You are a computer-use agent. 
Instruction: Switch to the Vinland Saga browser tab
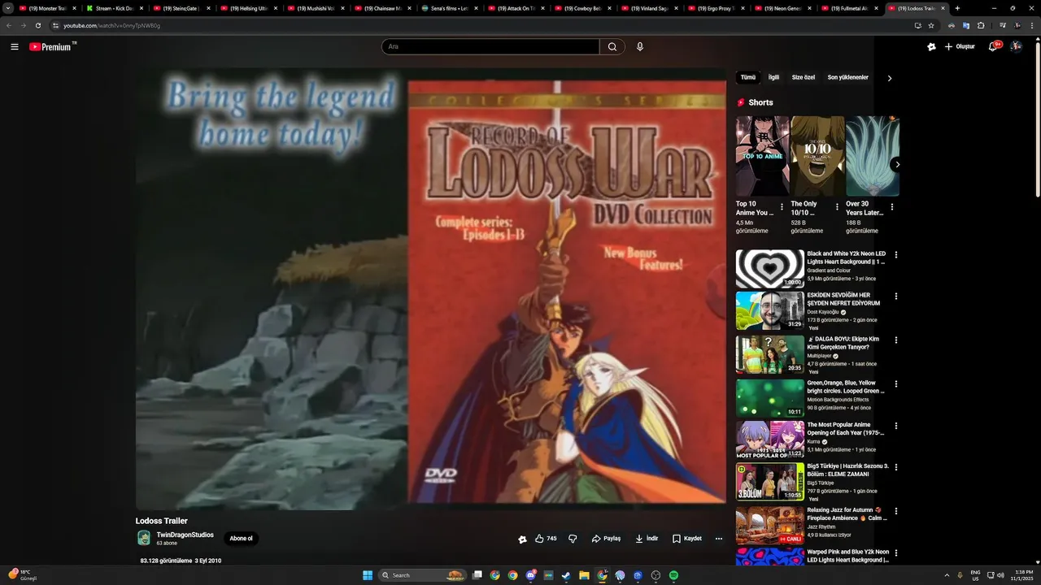pos(649,8)
